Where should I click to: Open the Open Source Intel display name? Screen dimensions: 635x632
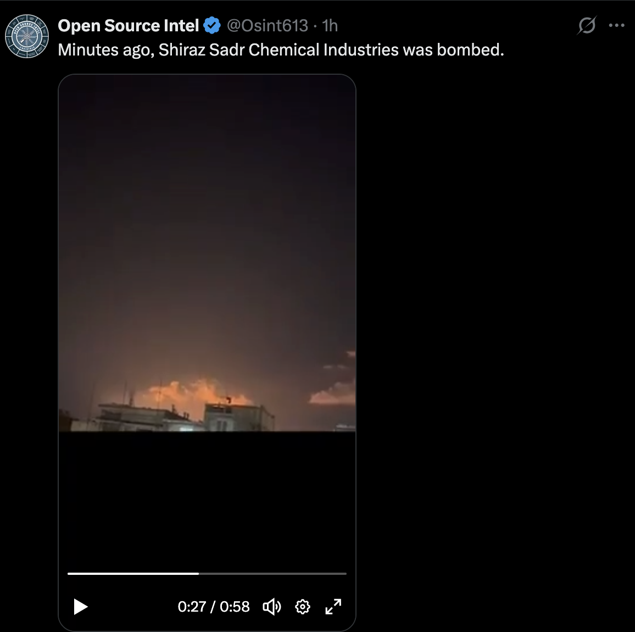(x=129, y=25)
